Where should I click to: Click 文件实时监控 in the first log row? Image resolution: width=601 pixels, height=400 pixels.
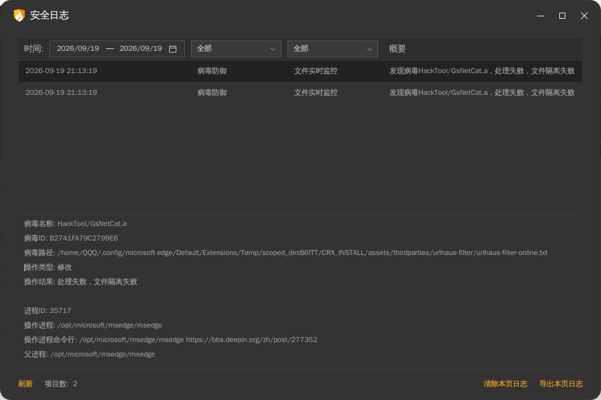tap(316, 71)
